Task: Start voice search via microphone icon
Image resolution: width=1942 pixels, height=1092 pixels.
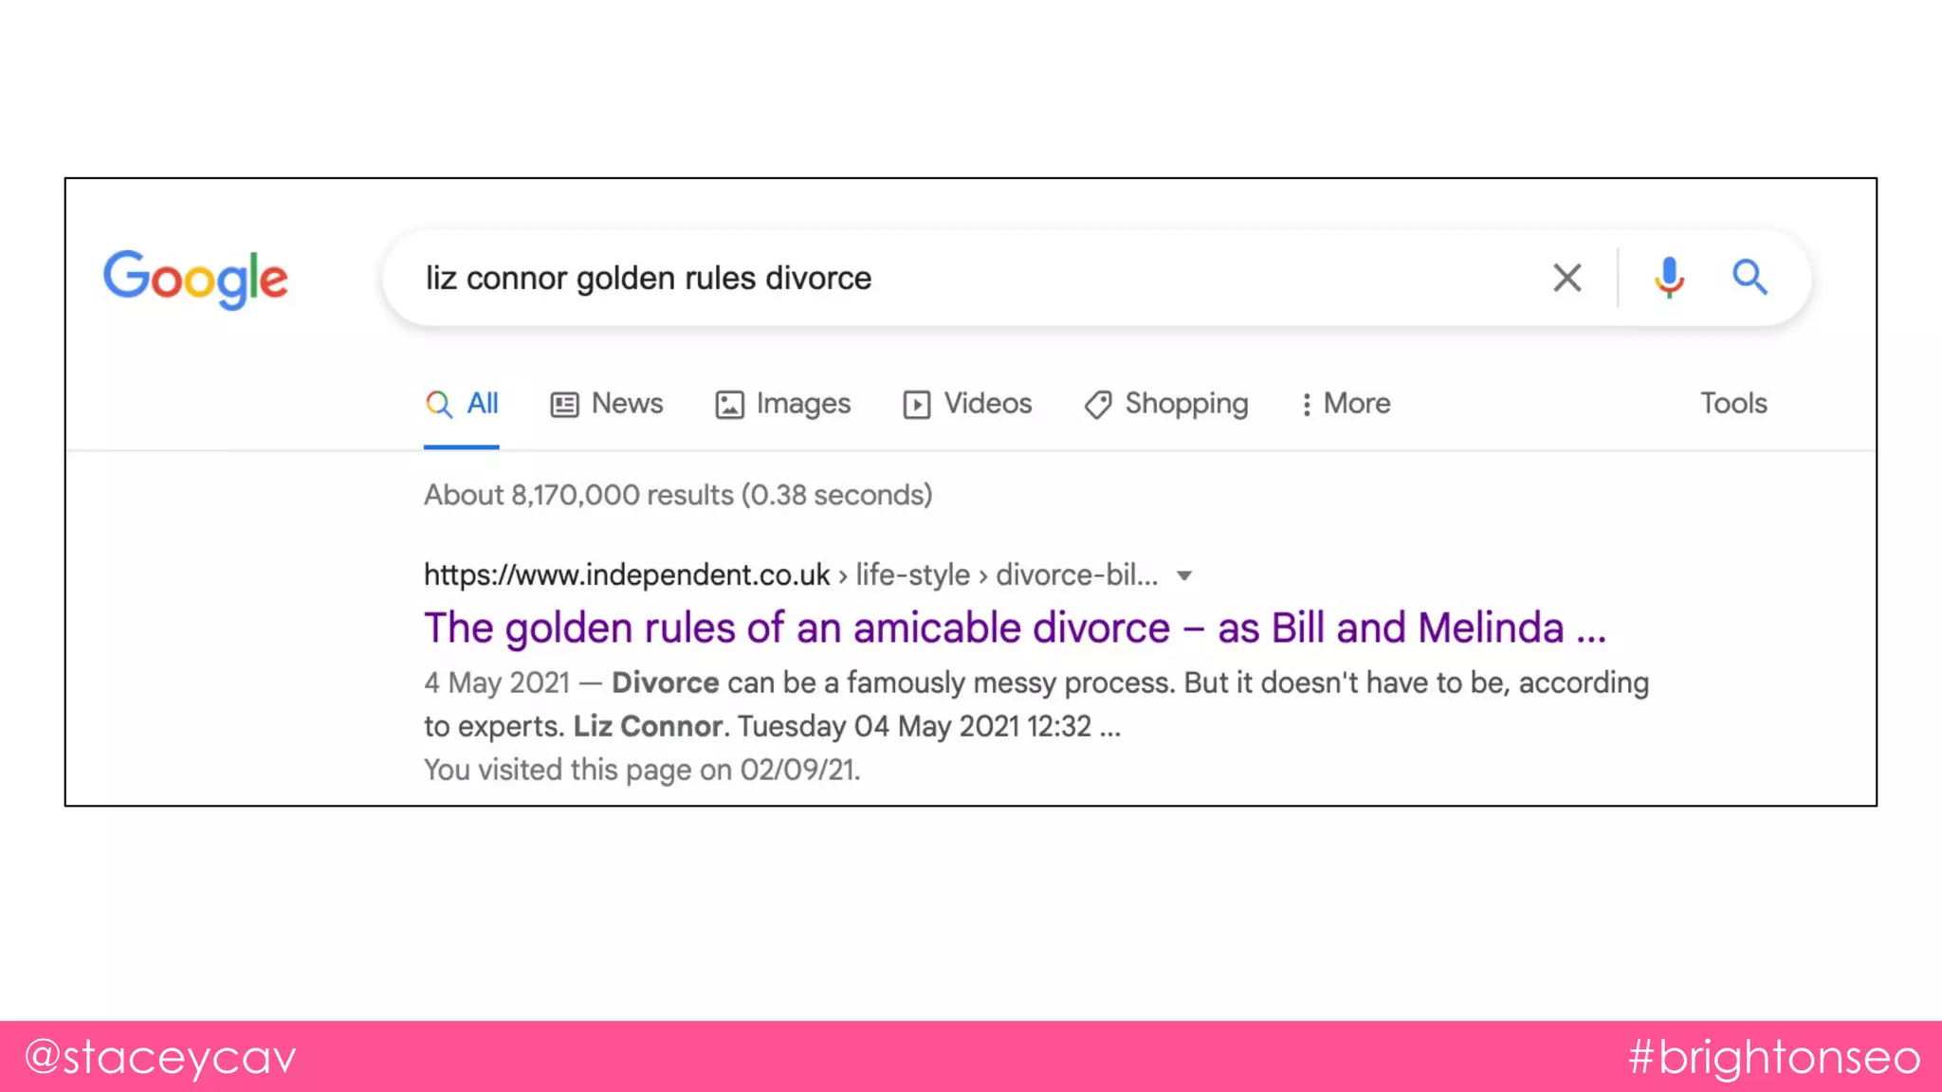Action: coord(1669,278)
